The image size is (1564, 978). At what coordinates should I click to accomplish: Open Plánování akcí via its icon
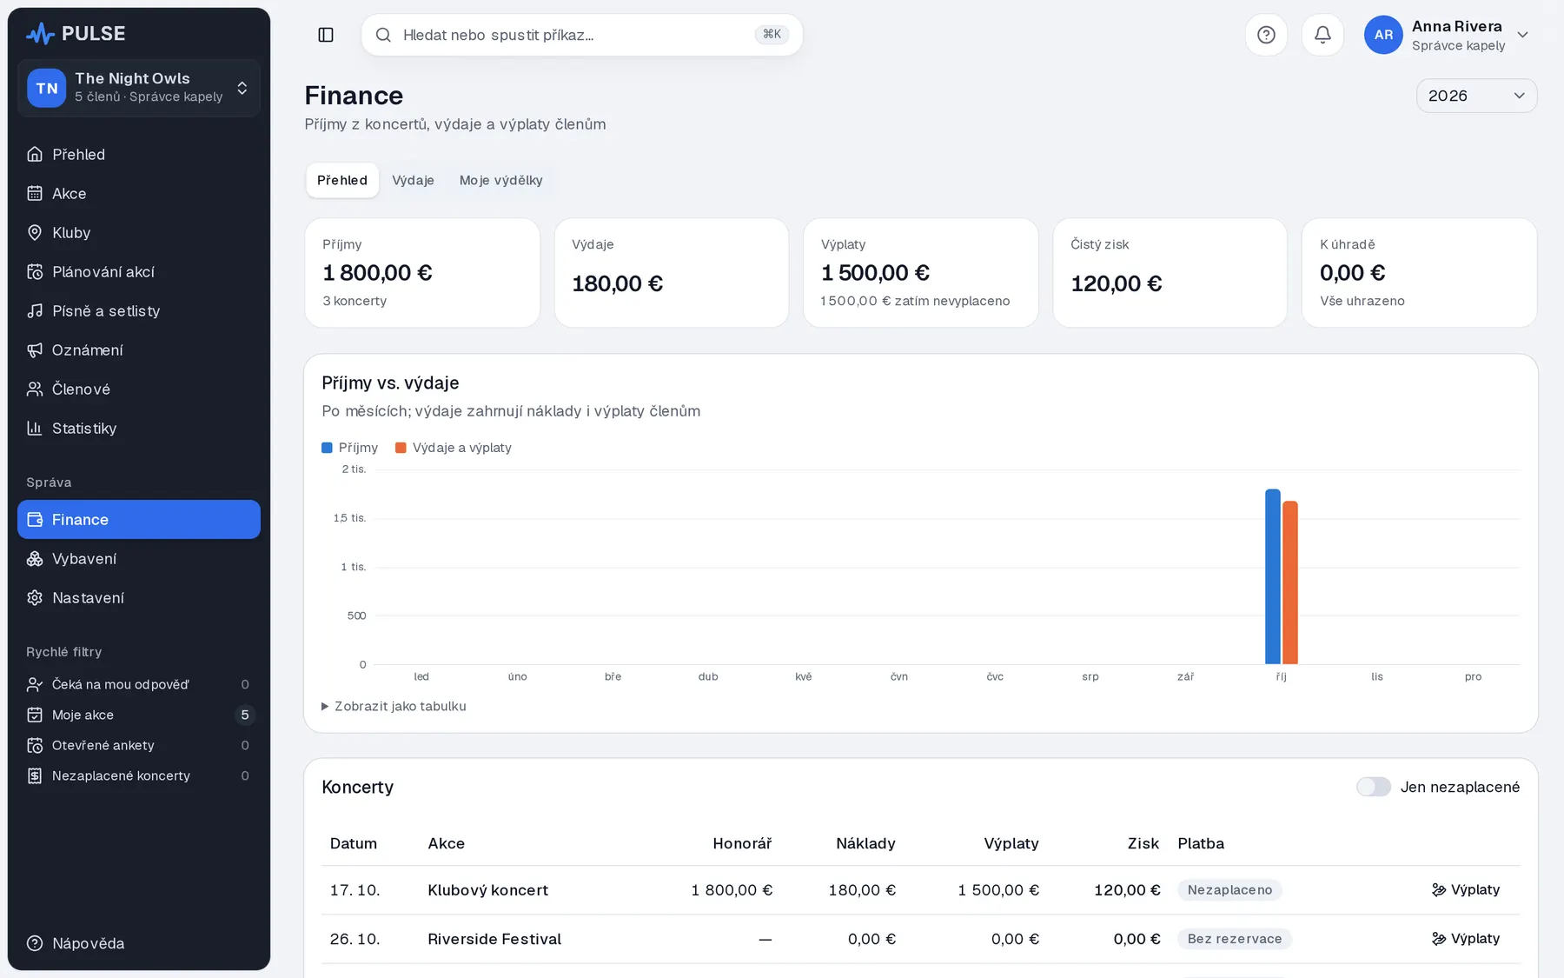[x=35, y=271]
